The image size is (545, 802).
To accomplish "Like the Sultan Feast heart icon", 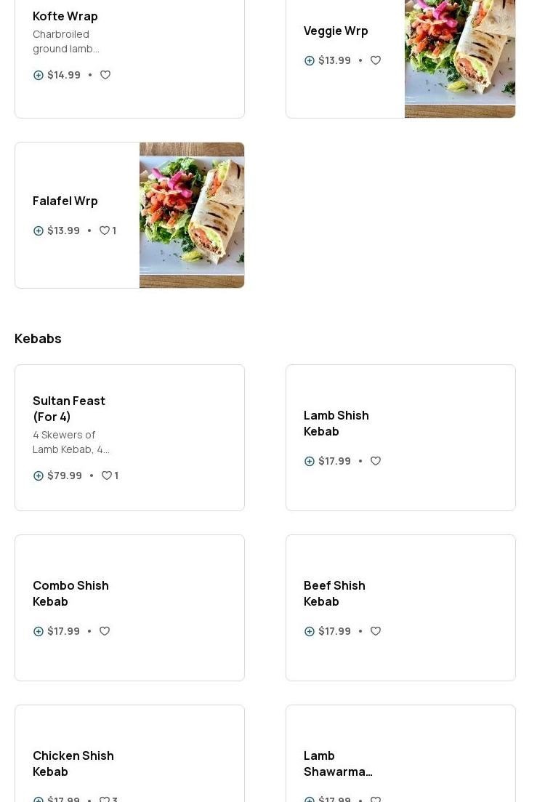I will [107, 476].
